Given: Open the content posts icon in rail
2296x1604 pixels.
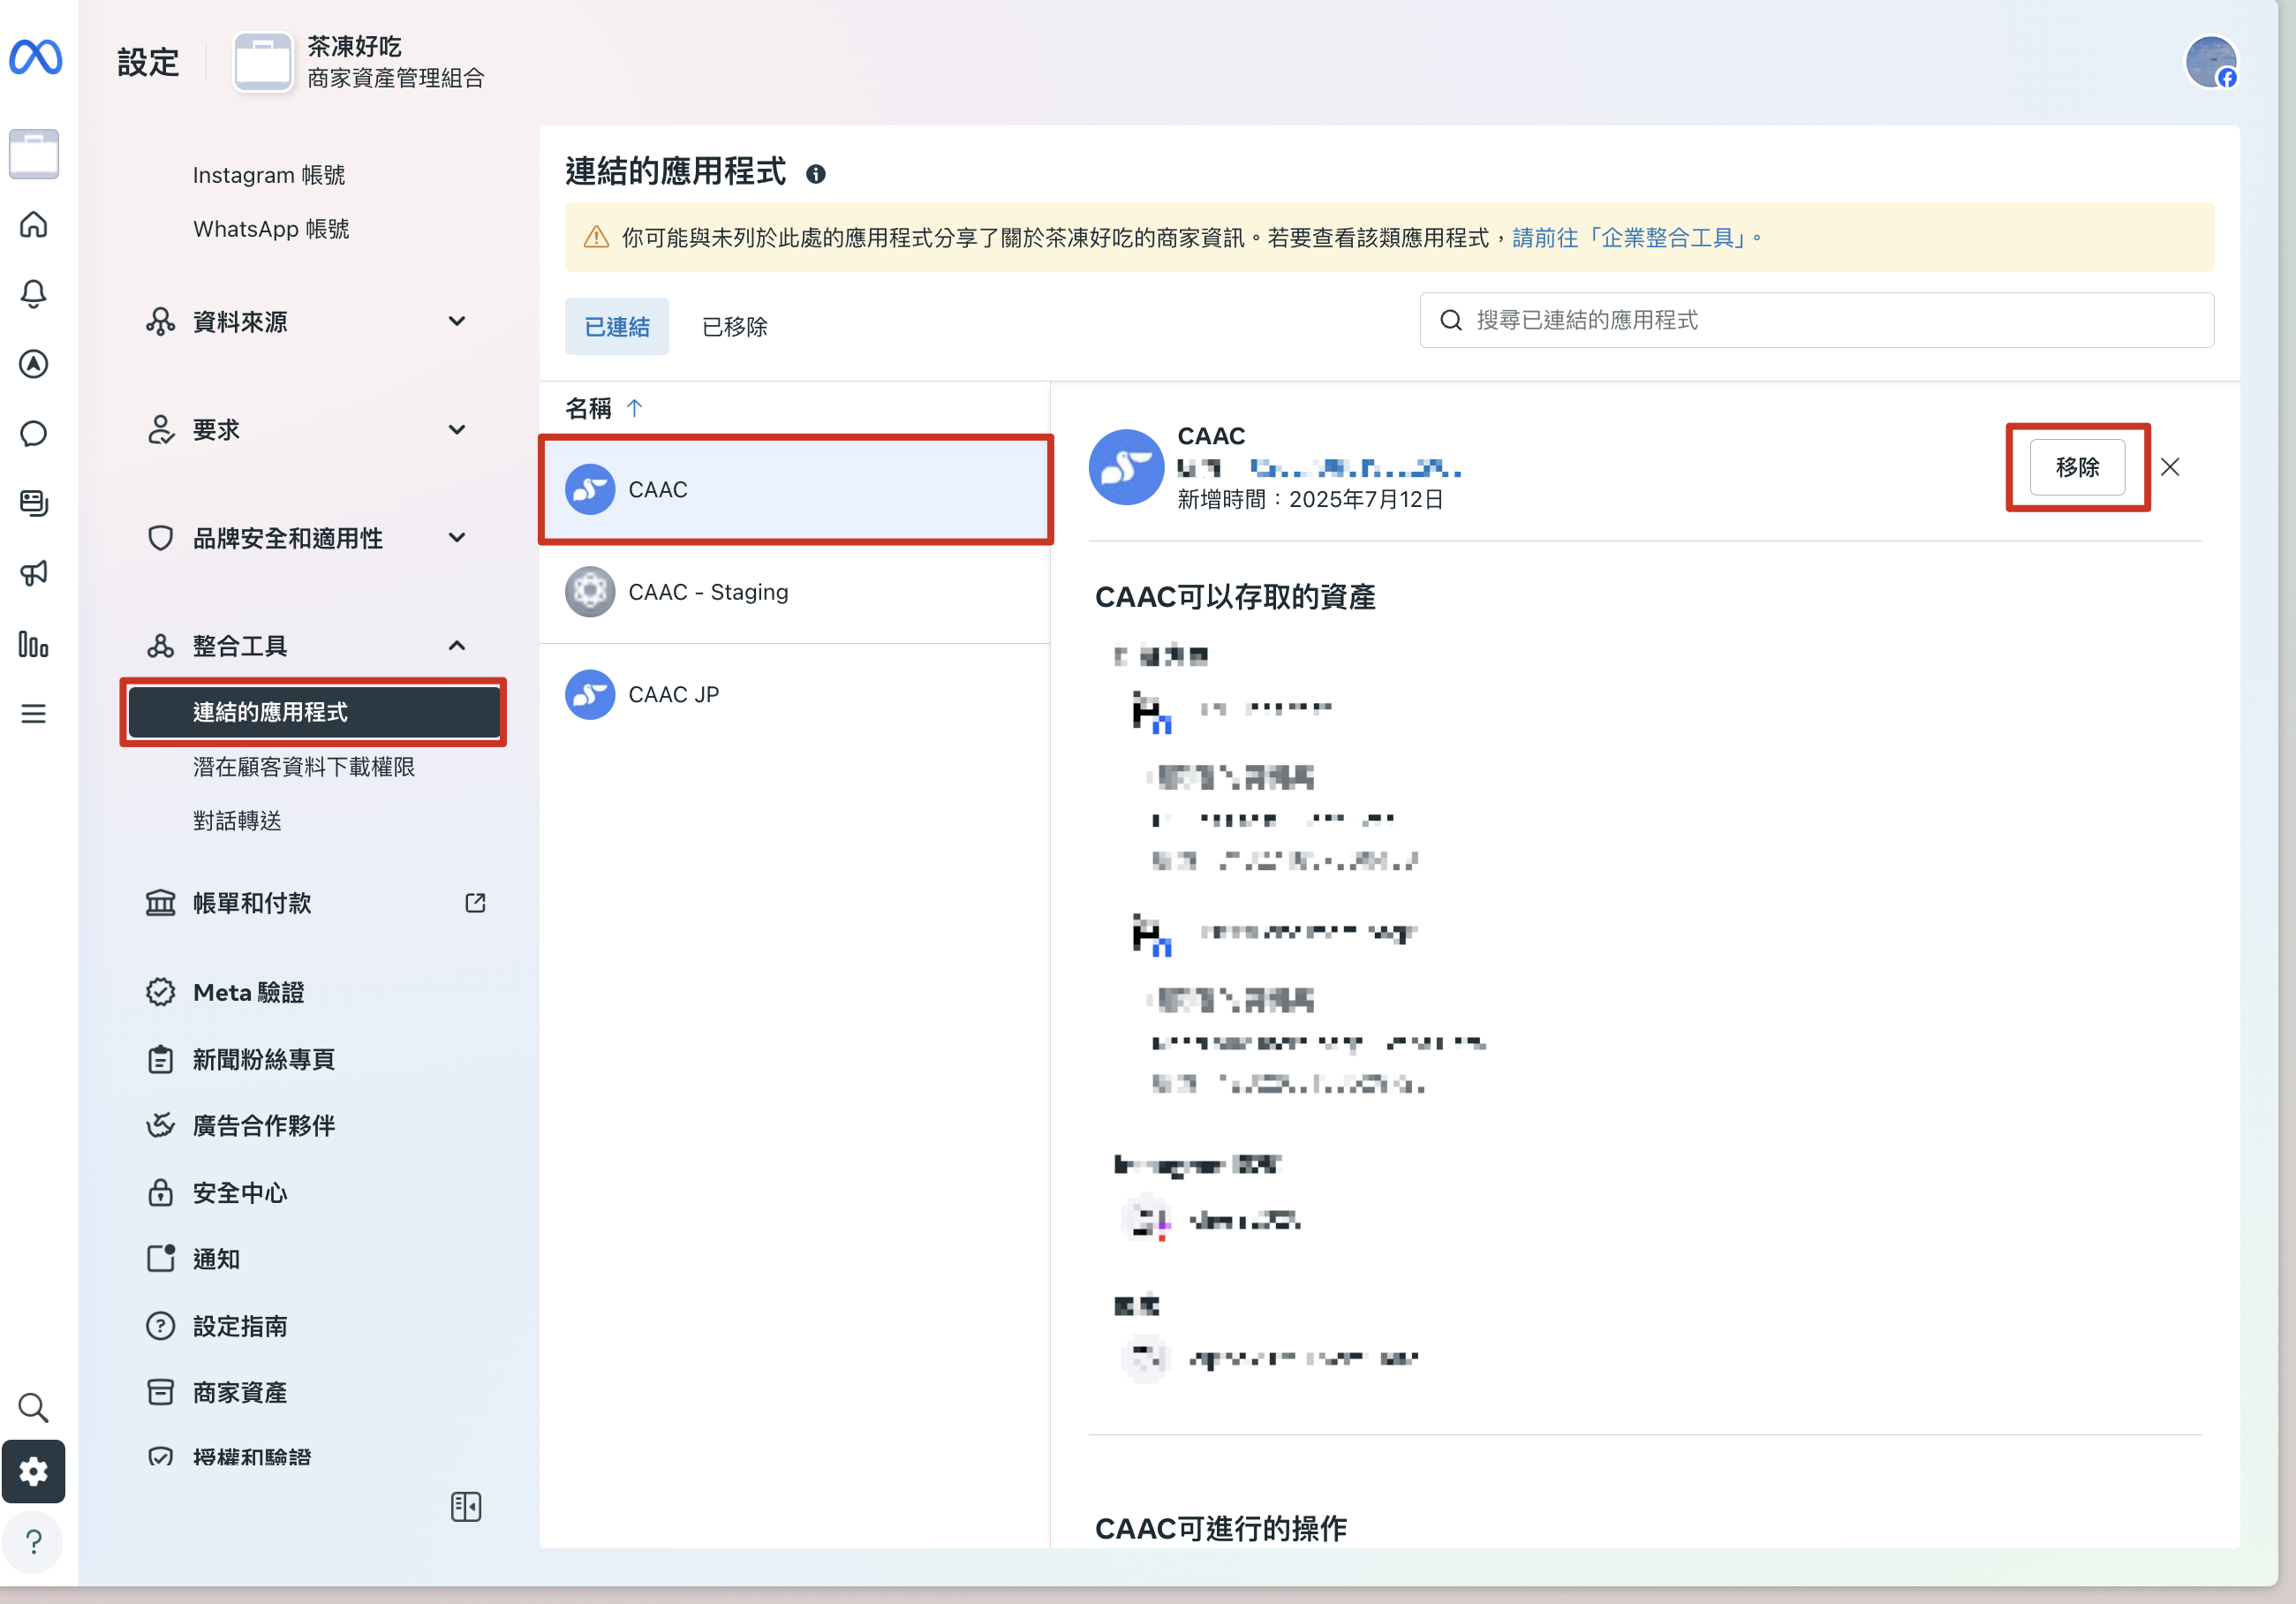Looking at the screenshot, I should [34, 503].
